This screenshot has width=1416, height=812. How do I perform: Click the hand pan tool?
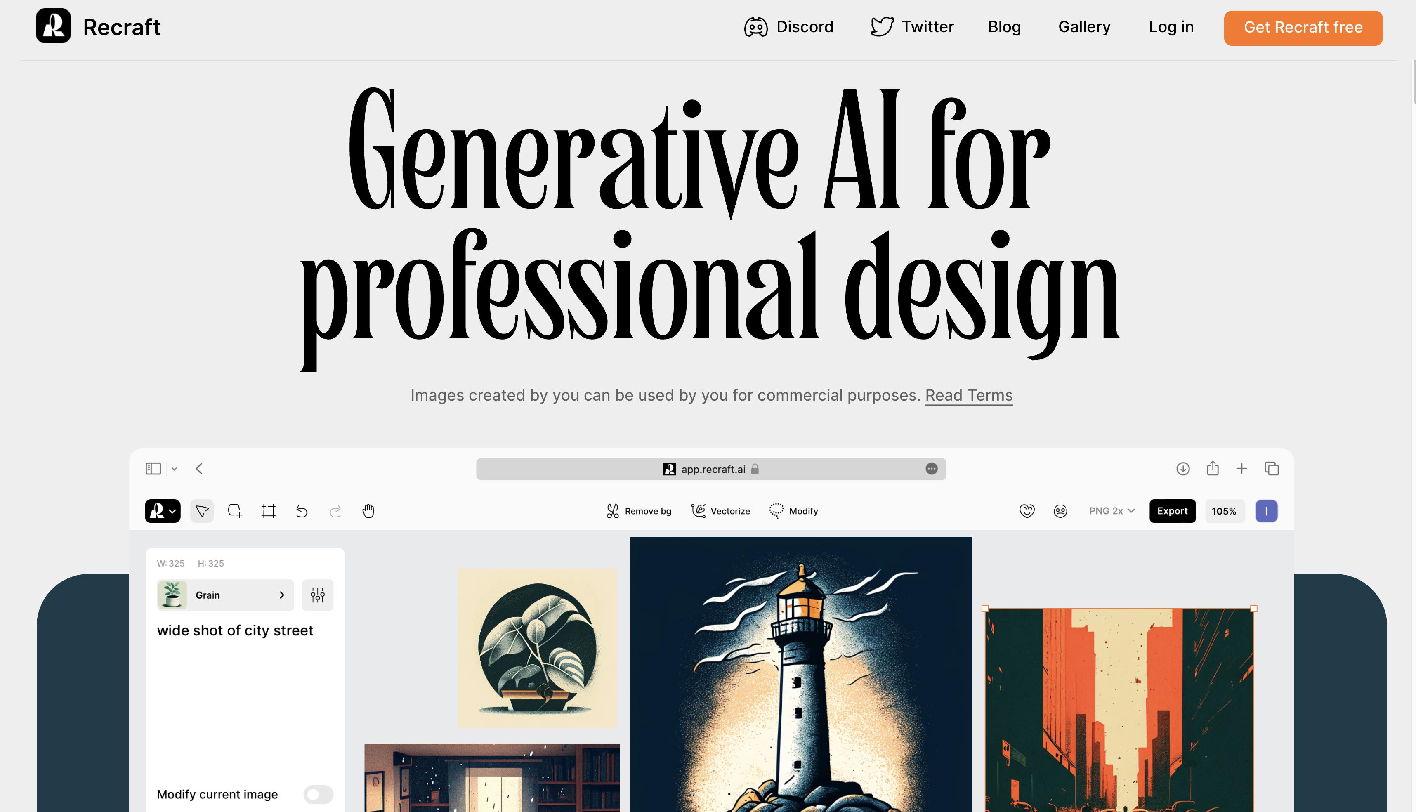(x=368, y=511)
